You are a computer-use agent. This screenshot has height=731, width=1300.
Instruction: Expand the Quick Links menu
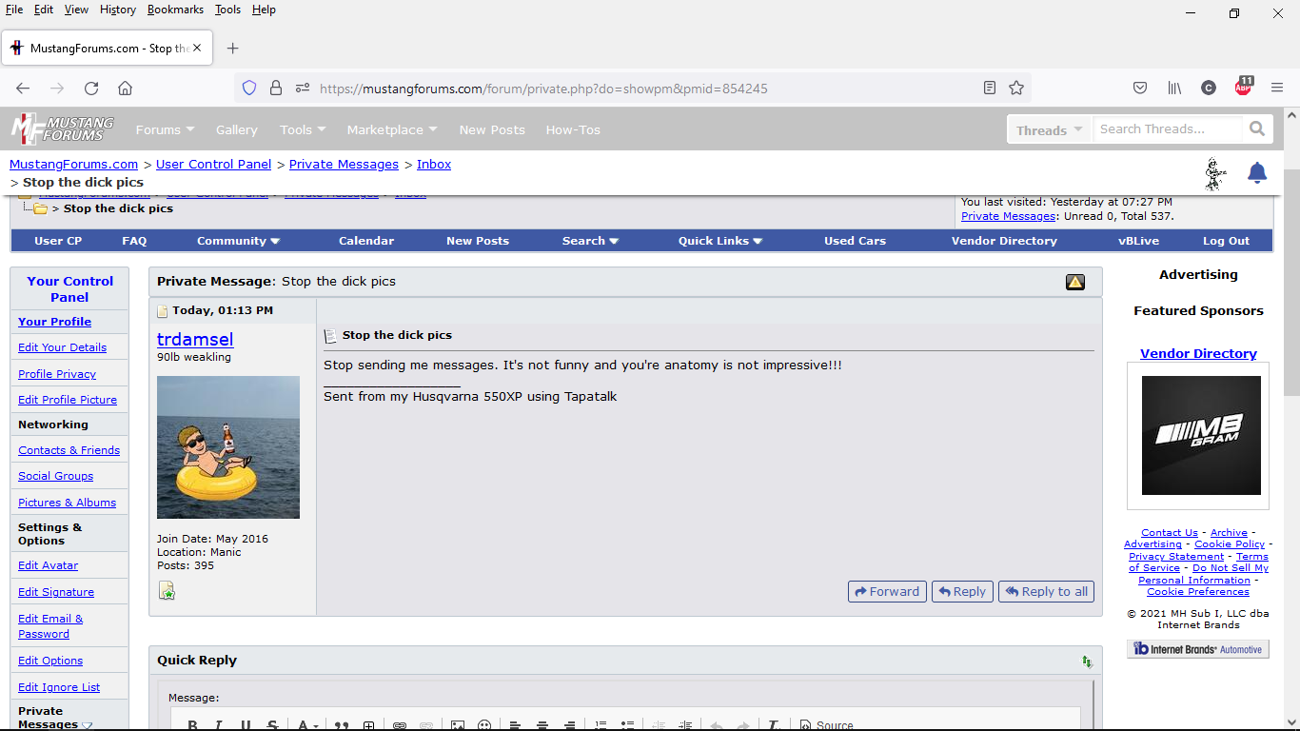point(720,241)
